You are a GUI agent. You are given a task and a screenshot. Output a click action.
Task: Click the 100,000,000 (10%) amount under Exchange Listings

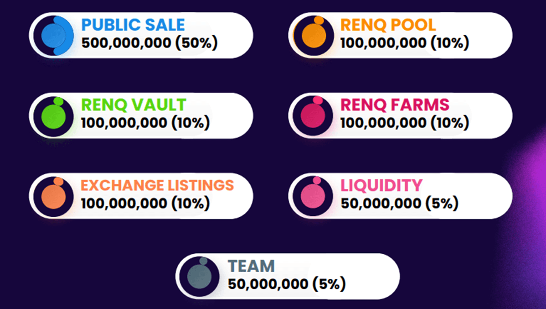[x=145, y=203]
